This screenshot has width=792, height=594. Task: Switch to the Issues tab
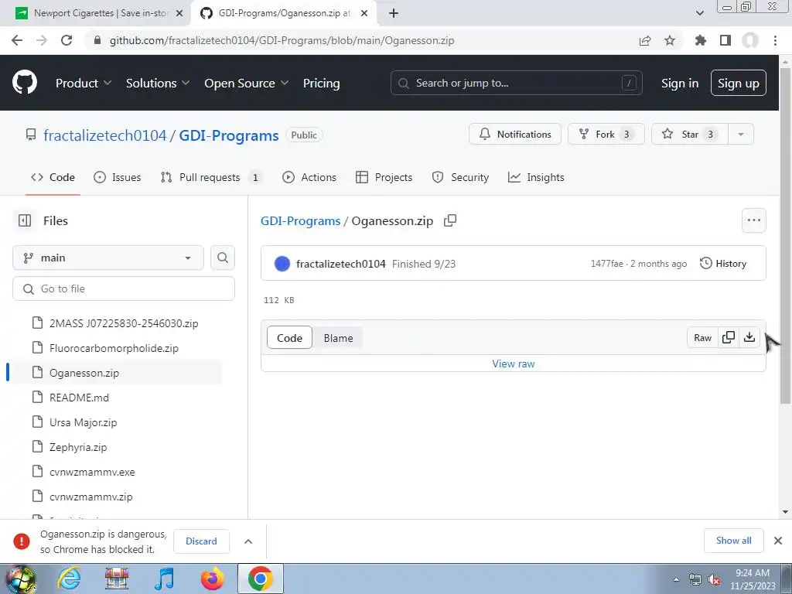[x=118, y=177]
